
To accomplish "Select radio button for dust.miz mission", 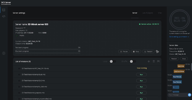I will click(19, 74).
